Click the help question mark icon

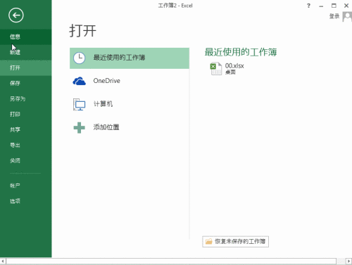pyautogui.click(x=308, y=6)
